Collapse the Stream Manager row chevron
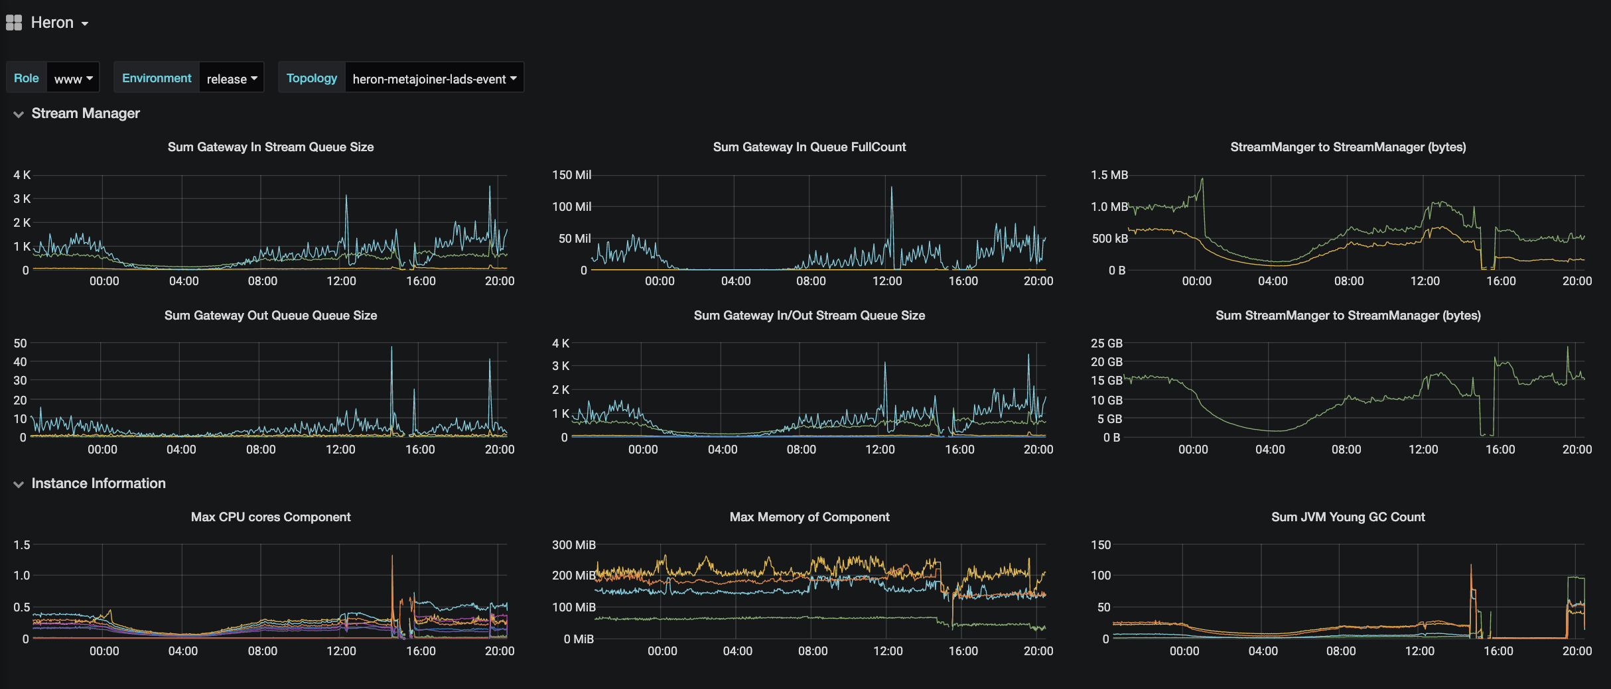The image size is (1611, 689). [19, 114]
